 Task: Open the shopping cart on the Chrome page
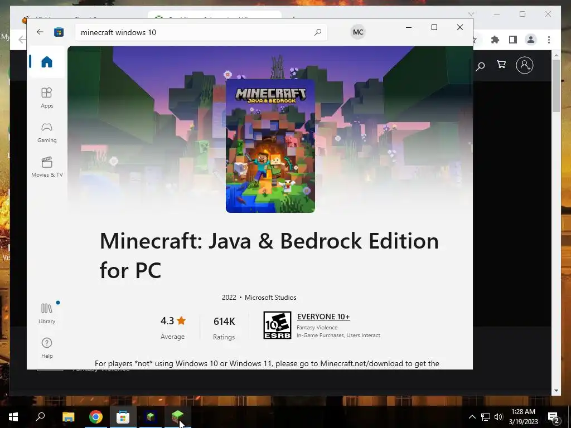click(x=501, y=65)
